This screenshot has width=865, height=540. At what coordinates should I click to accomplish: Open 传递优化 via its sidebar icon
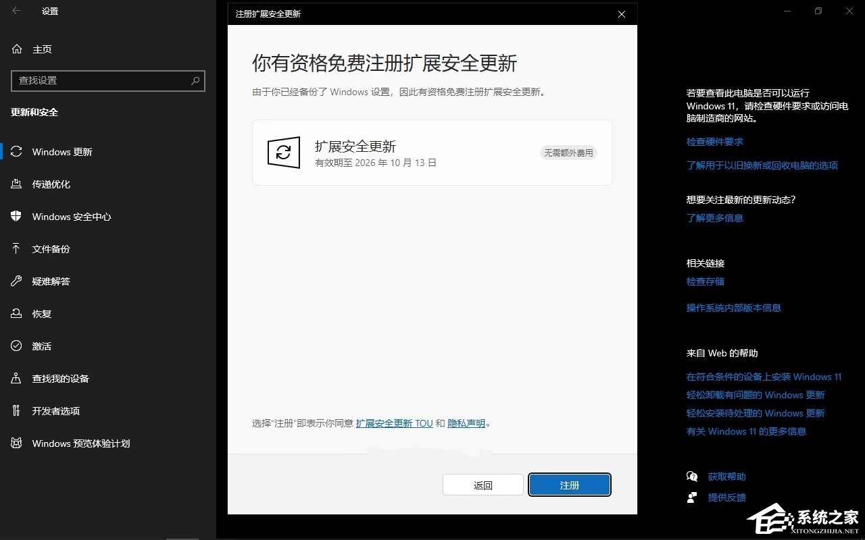[16, 184]
